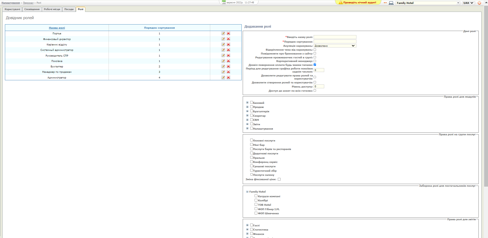Expand the Бухгалтерія module tree
The image size is (488, 238).
tap(247, 111)
